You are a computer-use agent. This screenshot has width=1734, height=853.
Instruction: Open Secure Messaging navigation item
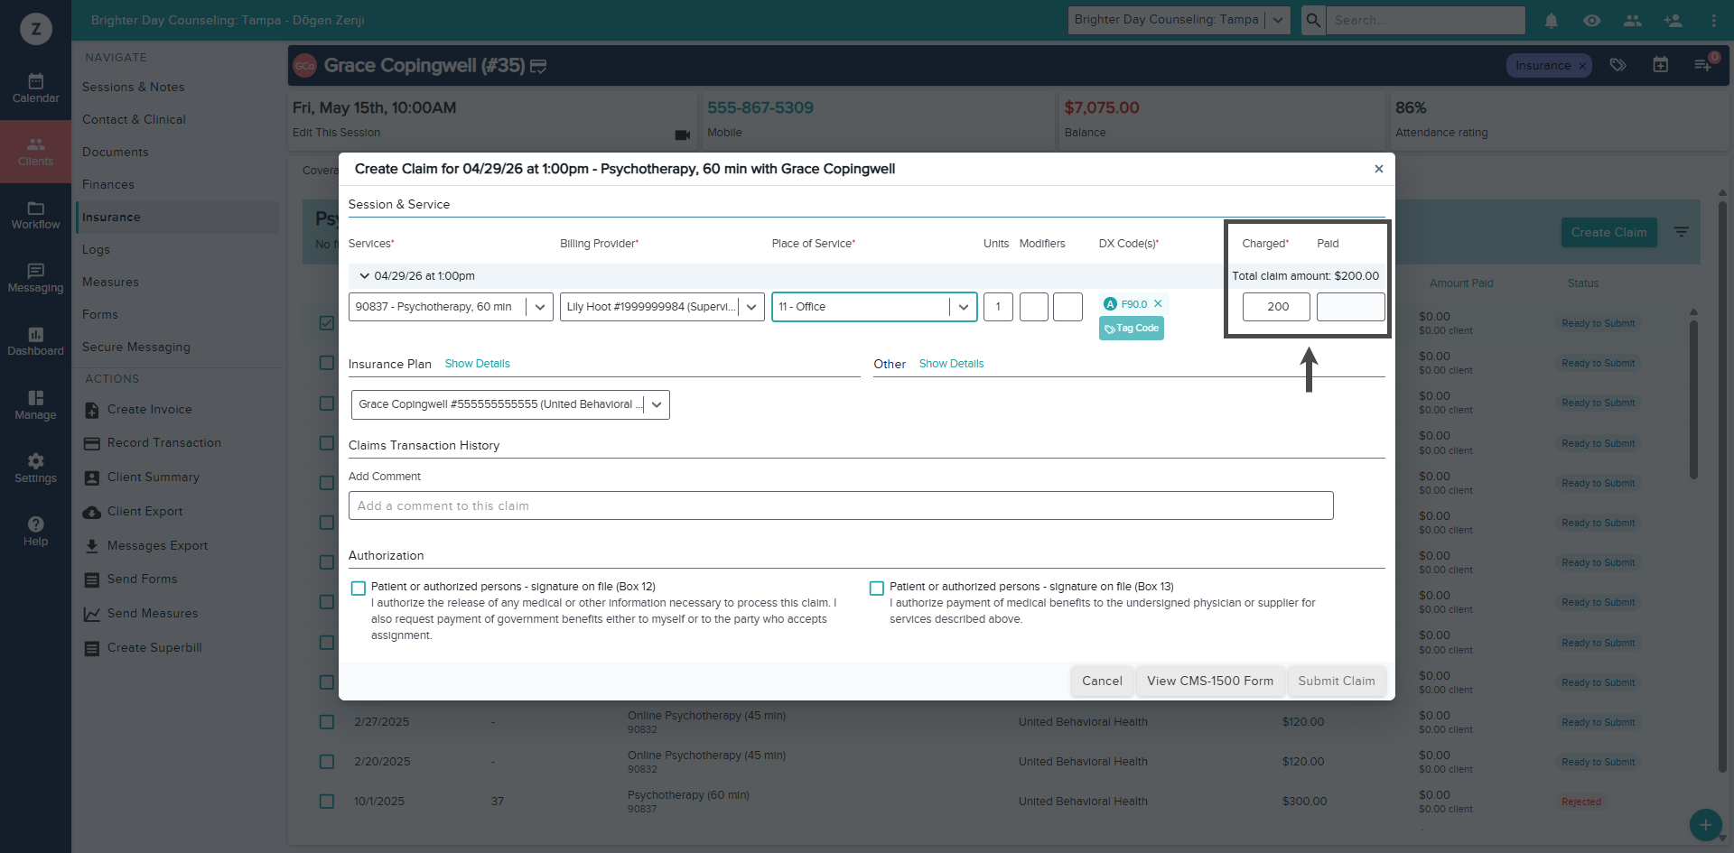pyautogui.click(x=136, y=347)
